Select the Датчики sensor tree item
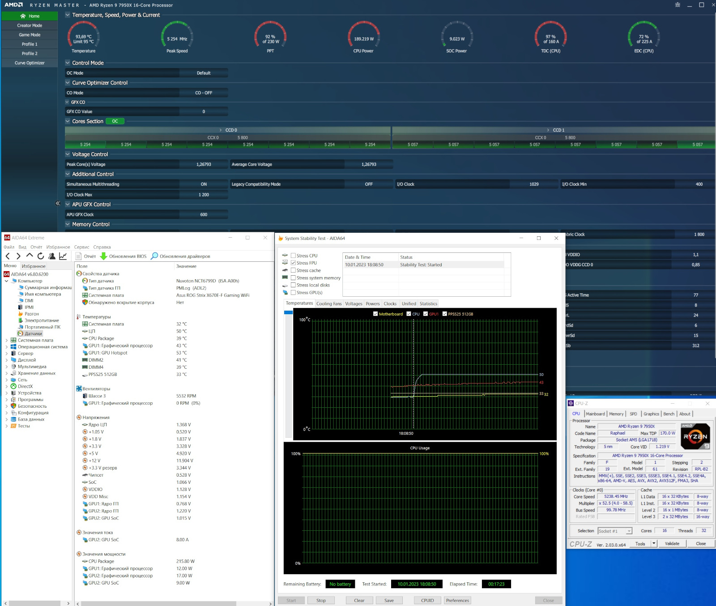Image resolution: width=716 pixels, height=606 pixels. coord(30,333)
